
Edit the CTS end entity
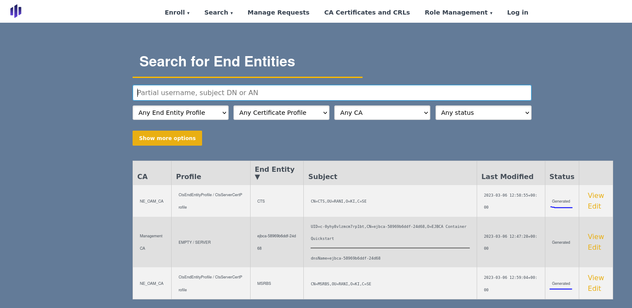594,206
